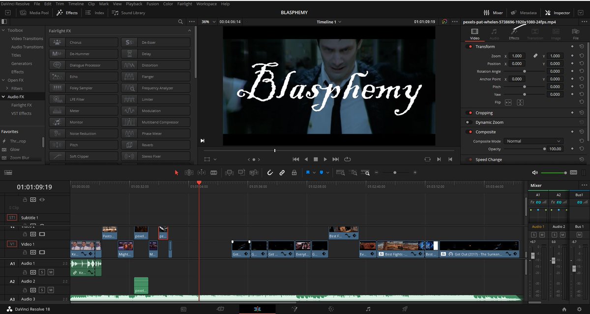This screenshot has width=590, height=314.
Task: Select the Blade Edit Mode tool
Action: (214, 172)
